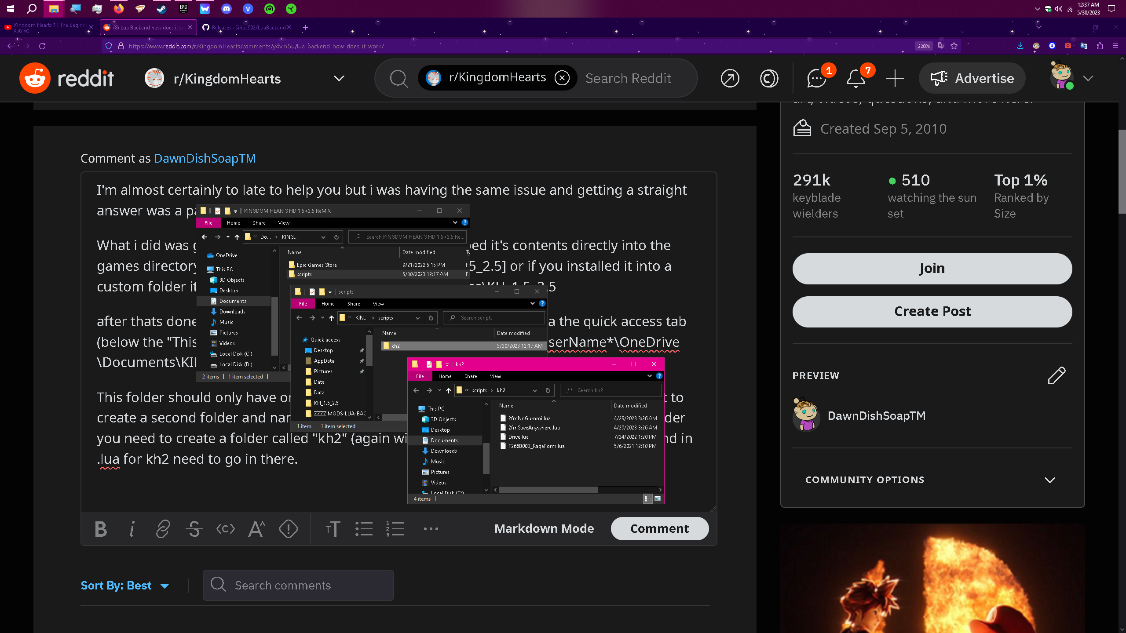
Task: Apply strikethrough formatting
Action: coord(194,529)
